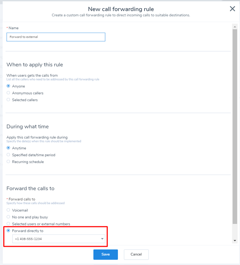Close the New call forwarding rule dialog
The height and width of the screenshot is (265, 240).
[x=233, y=8]
